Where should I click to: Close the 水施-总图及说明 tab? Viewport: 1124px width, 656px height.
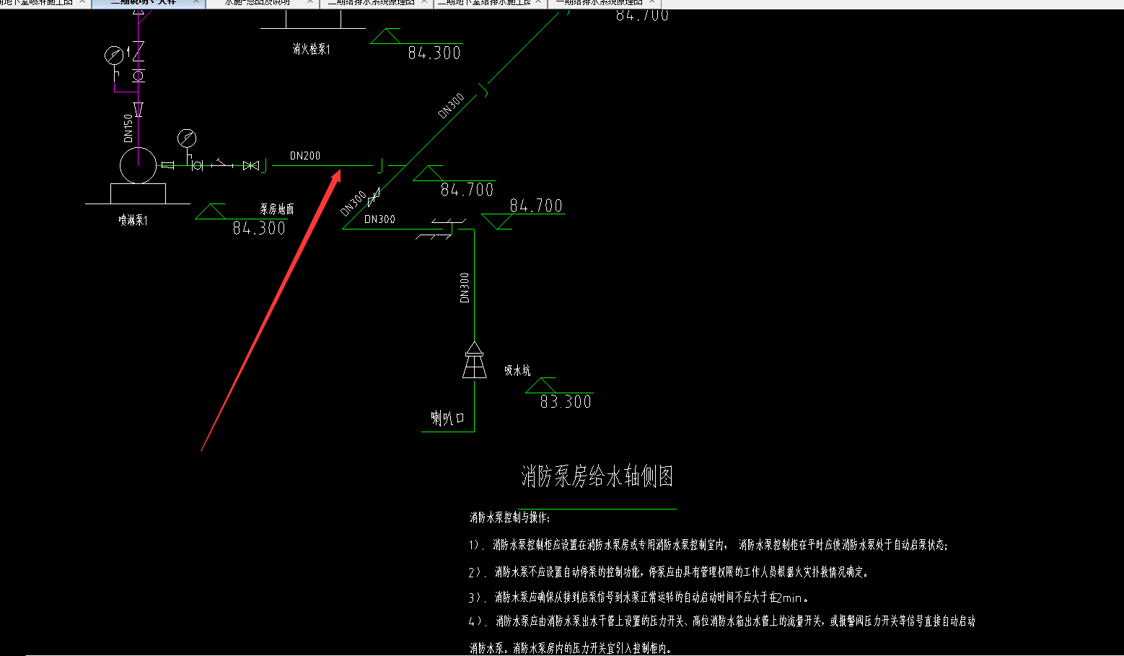[310, 2]
